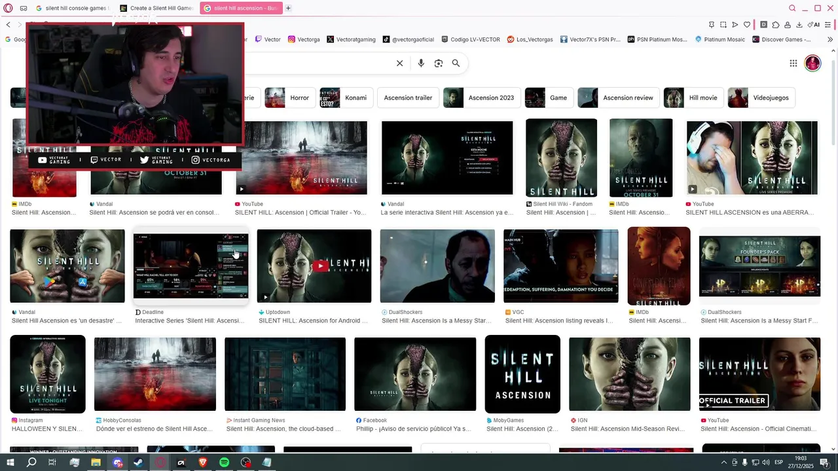Open Windows taskbar search
The height and width of the screenshot is (471, 838).
(x=31, y=462)
